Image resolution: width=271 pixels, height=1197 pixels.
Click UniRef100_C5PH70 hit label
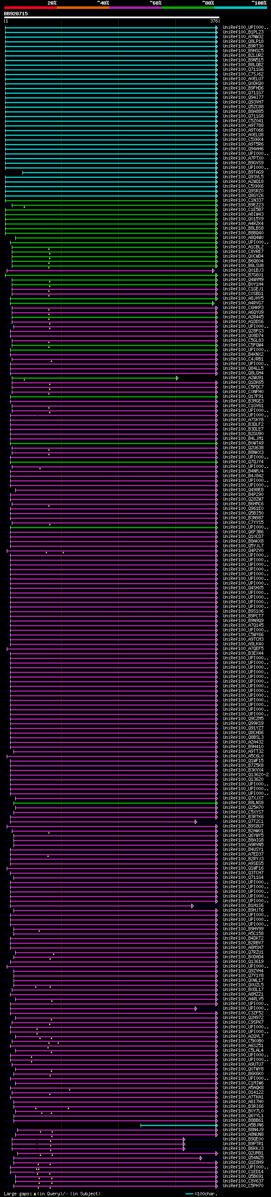pyautogui.click(x=243, y=1186)
